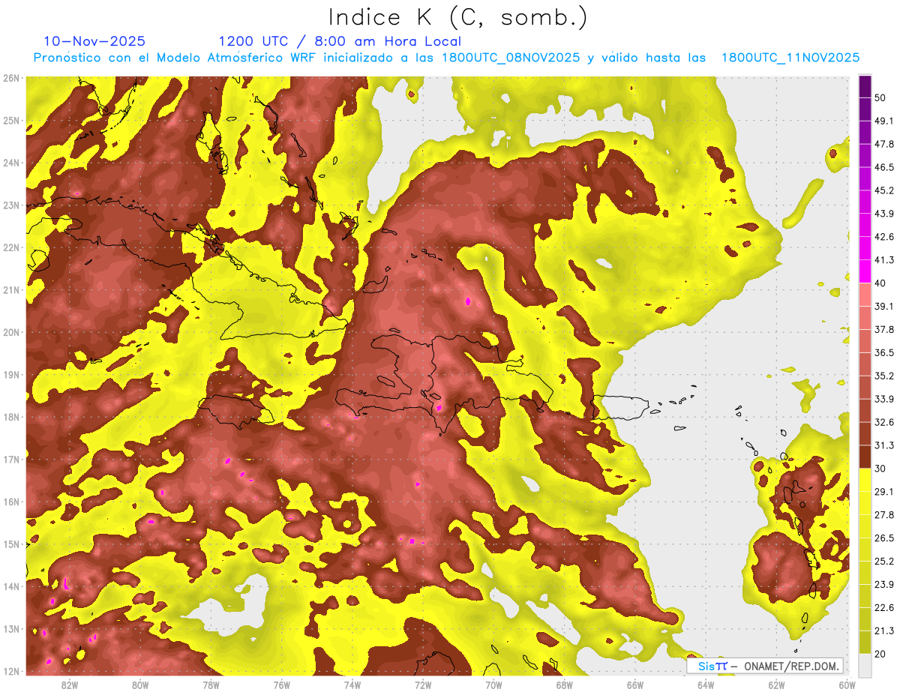This screenshot has height=695, width=900.
Task: Click the 'Pronostico con el Modelo Atmosferico WRF' subtitle line
Action: 446,57
